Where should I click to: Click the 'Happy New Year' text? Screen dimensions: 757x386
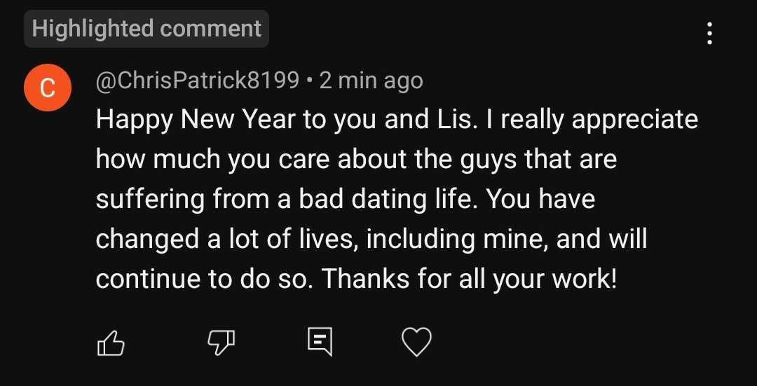point(196,120)
